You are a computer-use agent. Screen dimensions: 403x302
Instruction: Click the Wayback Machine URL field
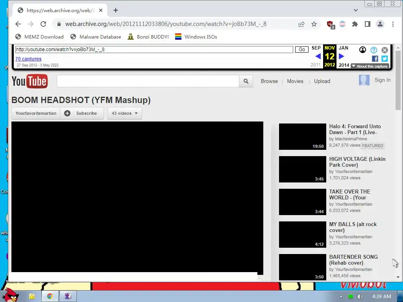click(154, 50)
